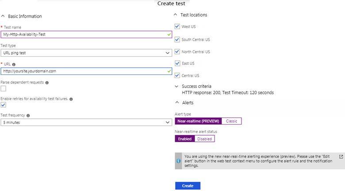This screenshot has width=345, height=191.
Task: Deselect South Central US location
Action: [x=177, y=39]
